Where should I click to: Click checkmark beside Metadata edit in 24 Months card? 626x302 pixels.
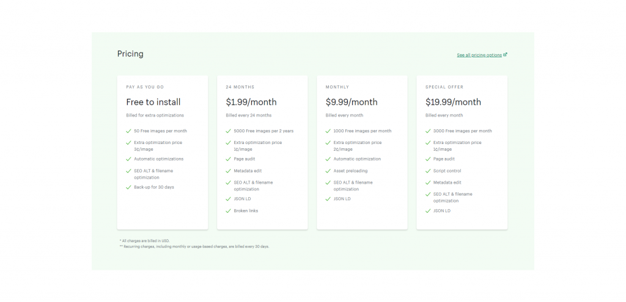point(229,171)
